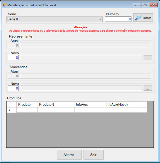Click the Buscar magnifying glass button
Image resolution: width=160 pixels, height=163 pixels.
[x=143, y=18]
